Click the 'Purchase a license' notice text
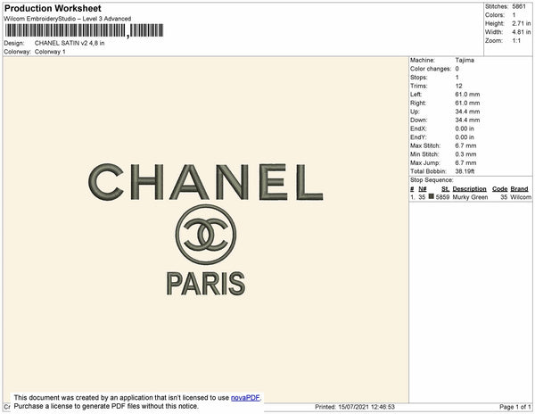The height and width of the screenshot is (414, 535). 106,406
